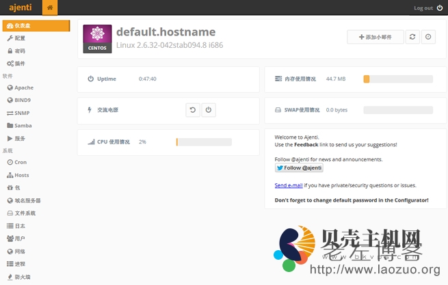Open the 服务 services item
Screen dimensions: 448x285
click(16, 139)
